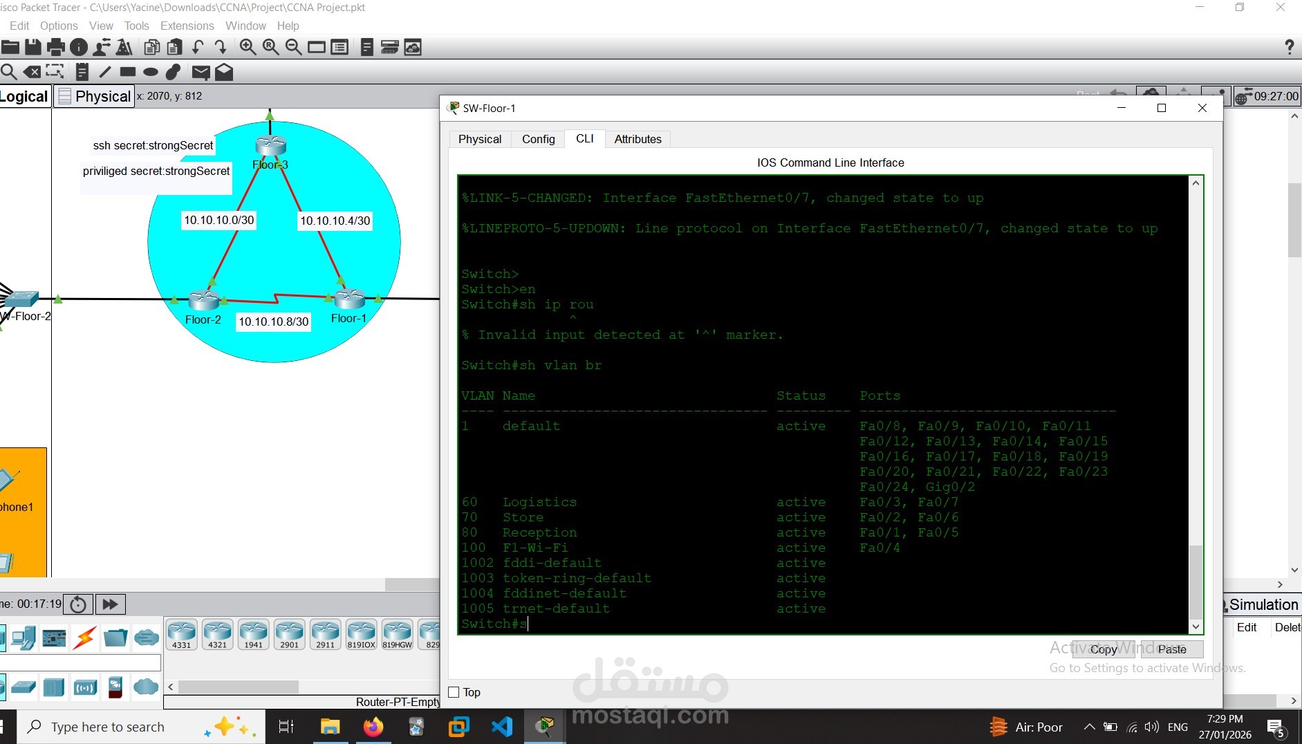Viewport: 1302px width, 744px height.
Task: Click the CLI scrollbar up arrow
Action: pyautogui.click(x=1196, y=183)
